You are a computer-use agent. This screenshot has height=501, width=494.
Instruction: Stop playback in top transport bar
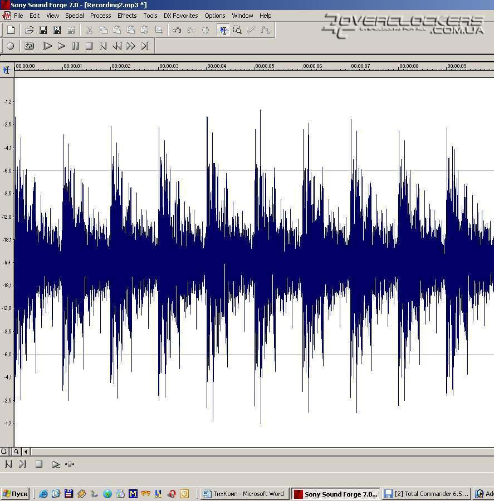(x=89, y=46)
